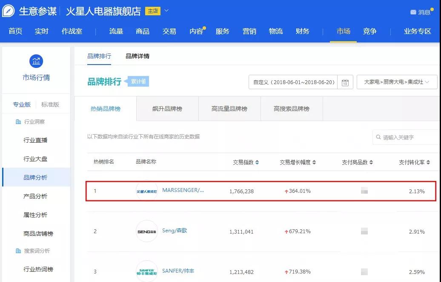Open the 自定义 date range selector
The image size is (441, 282).
point(293,82)
